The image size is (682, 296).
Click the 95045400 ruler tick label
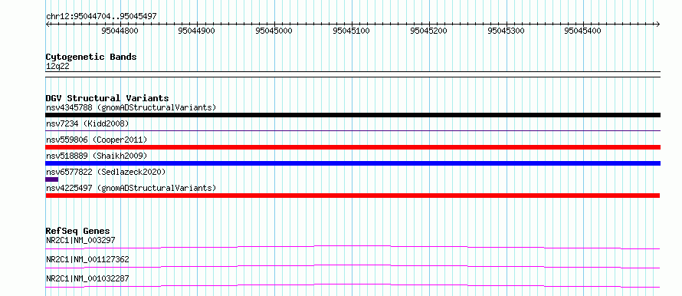583,31
